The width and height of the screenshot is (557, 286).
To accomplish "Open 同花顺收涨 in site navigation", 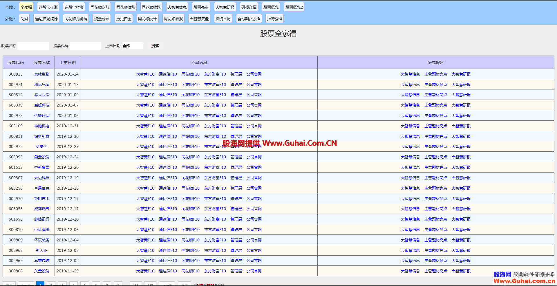I will (126, 7).
